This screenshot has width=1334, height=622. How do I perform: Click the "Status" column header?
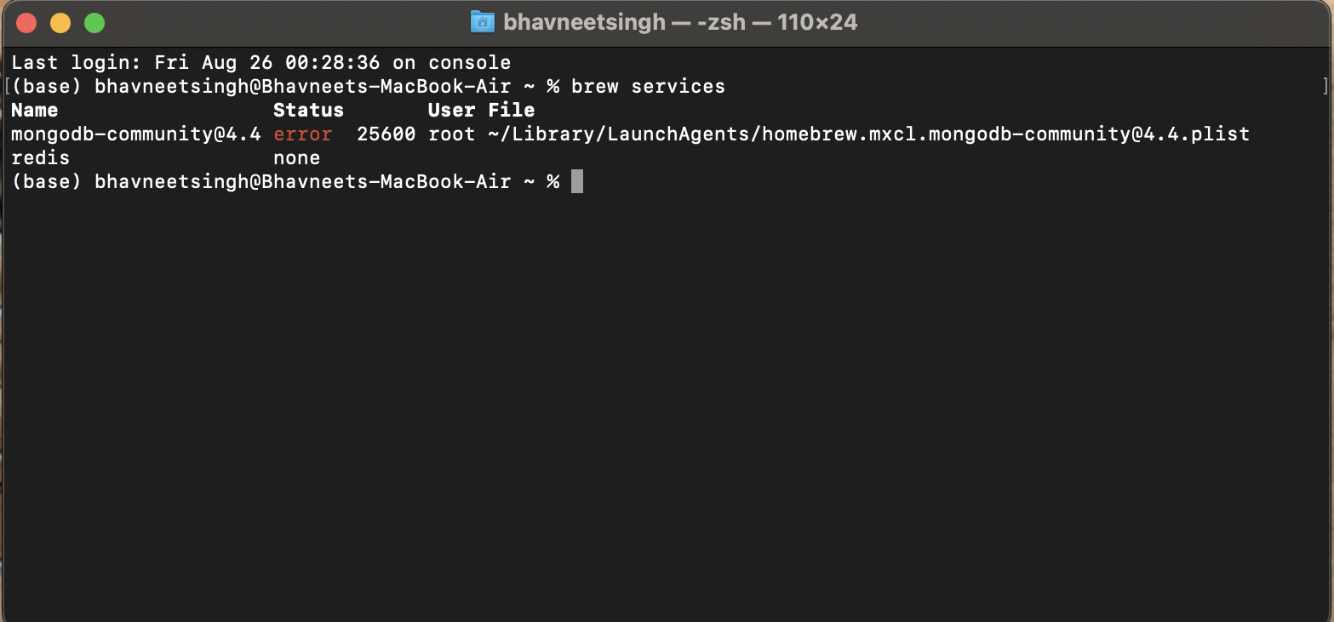[308, 110]
